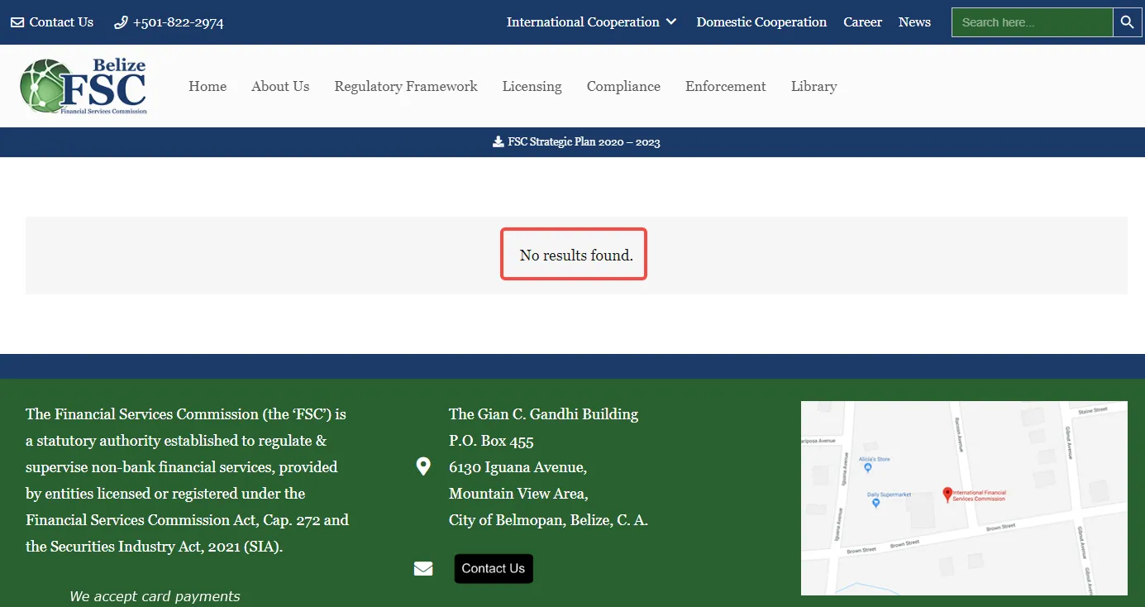Click the 'No results found.' message

[576, 256]
